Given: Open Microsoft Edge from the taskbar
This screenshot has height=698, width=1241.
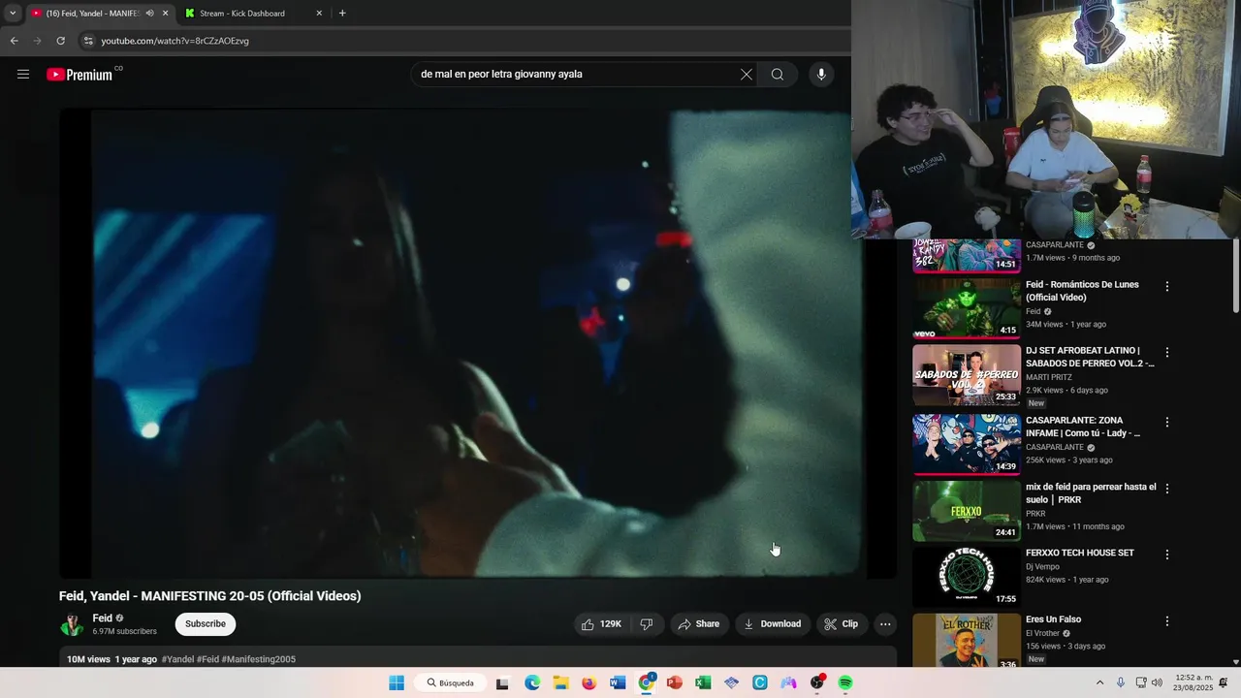Looking at the screenshot, I should (532, 682).
